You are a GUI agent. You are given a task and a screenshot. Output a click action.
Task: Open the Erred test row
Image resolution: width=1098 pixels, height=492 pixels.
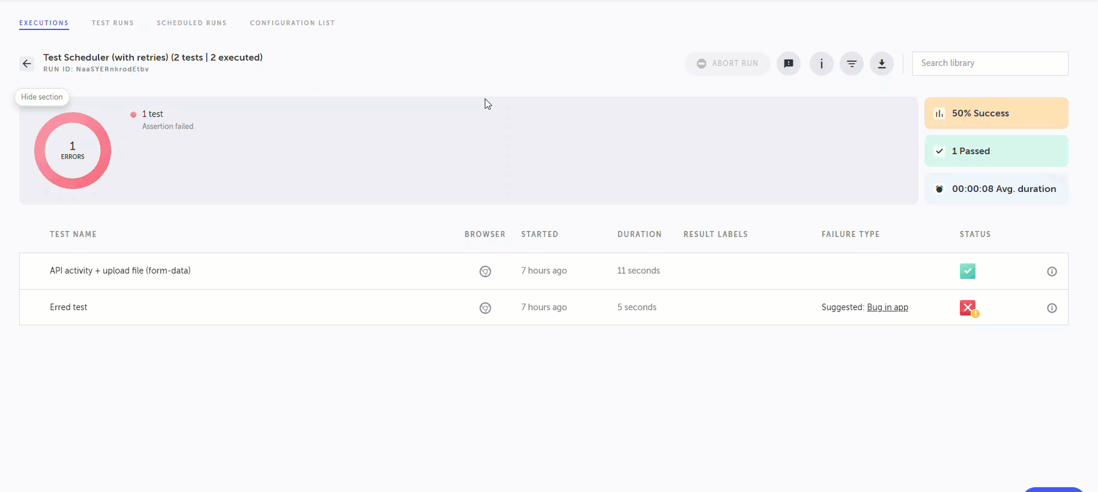pos(544,307)
